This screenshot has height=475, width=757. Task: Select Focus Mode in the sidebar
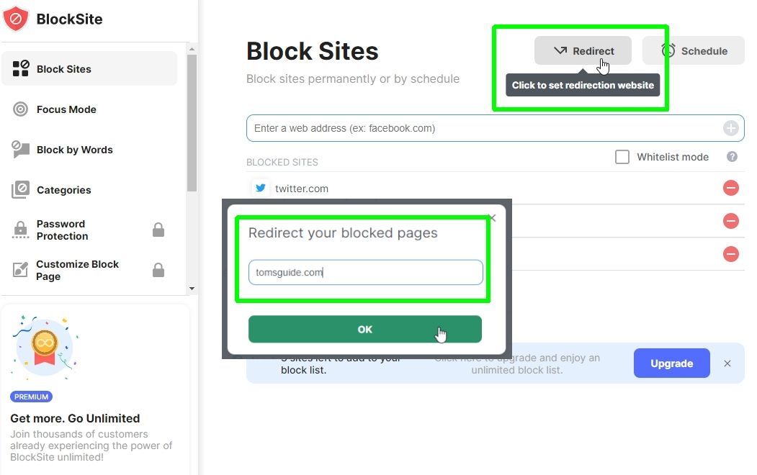pos(66,109)
